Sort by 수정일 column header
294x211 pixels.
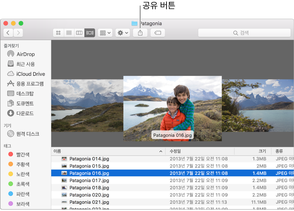point(200,151)
